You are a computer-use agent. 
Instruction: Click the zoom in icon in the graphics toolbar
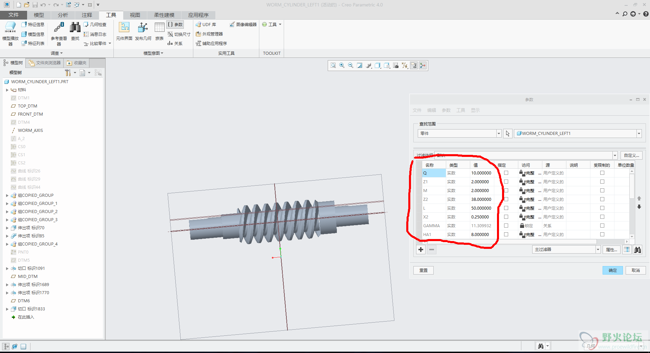pyautogui.click(x=342, y=66)
